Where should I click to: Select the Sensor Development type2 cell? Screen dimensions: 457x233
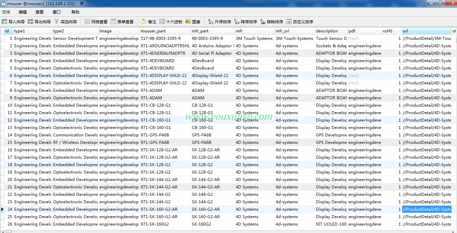(x=75, y=38)
